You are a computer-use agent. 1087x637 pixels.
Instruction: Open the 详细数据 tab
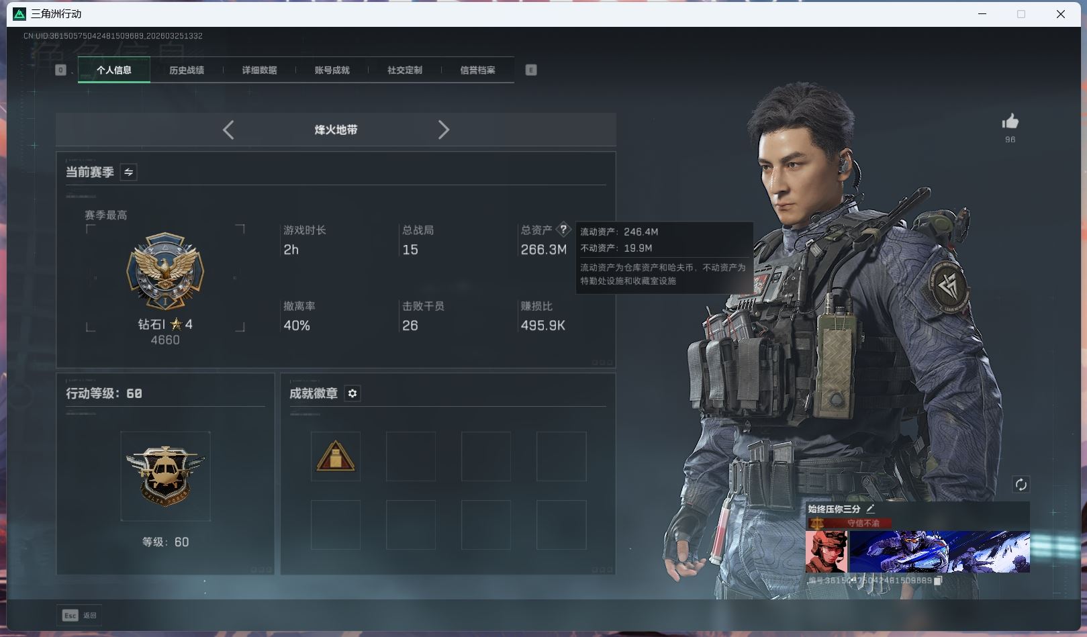(x=259, y=70)
